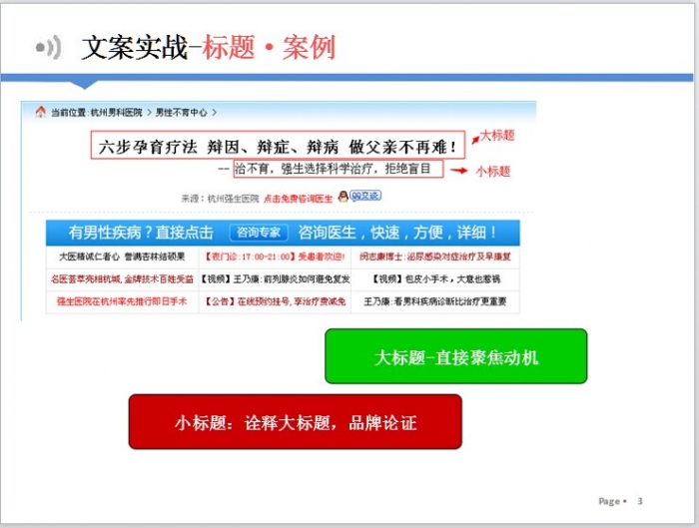Click the 咨询专家 button in blue banner

(258, 233)
